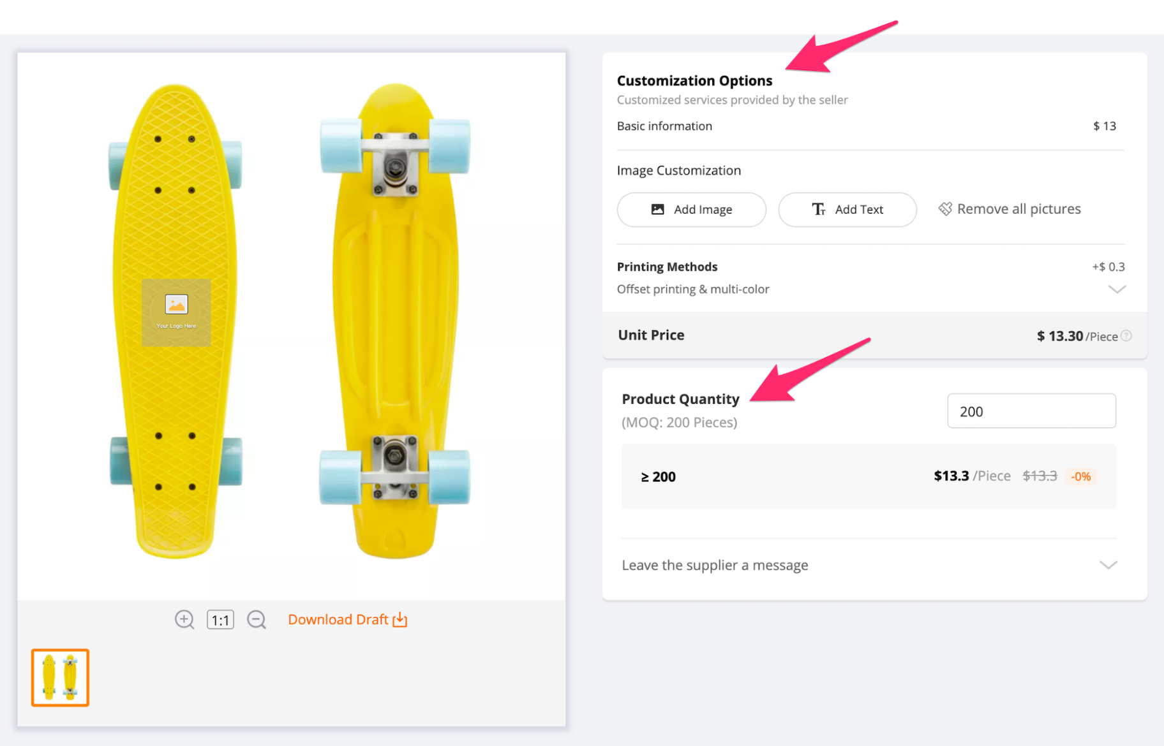
Task: Click the text icon in Add Text
Action: coord(818,209)
